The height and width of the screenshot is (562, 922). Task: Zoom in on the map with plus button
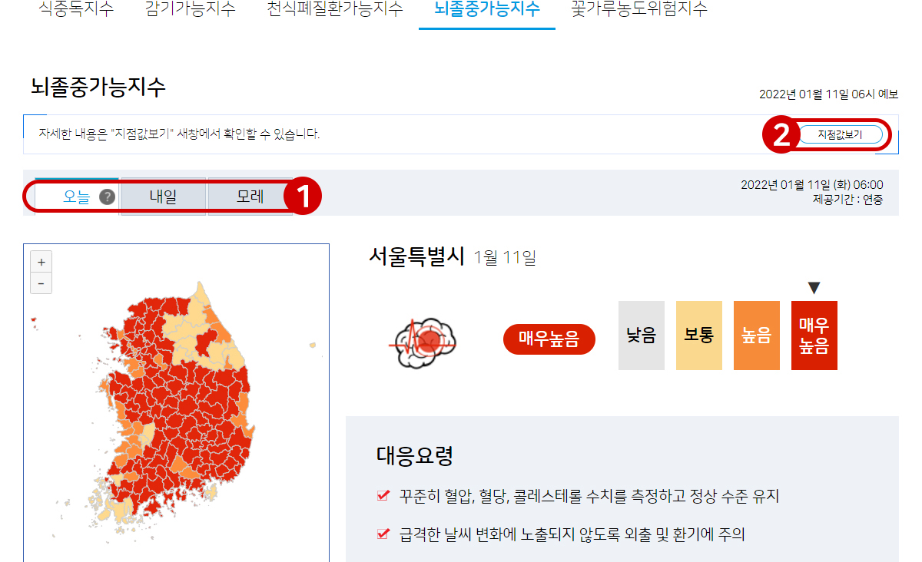41,262
